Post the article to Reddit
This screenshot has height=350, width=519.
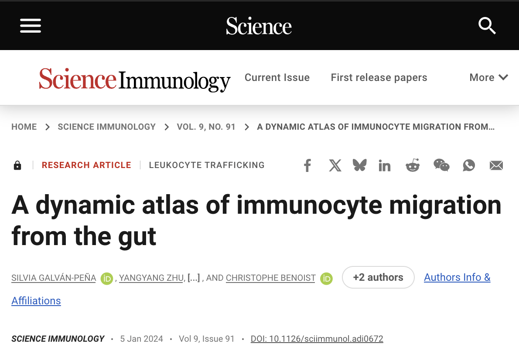click(x=412, y=165)
